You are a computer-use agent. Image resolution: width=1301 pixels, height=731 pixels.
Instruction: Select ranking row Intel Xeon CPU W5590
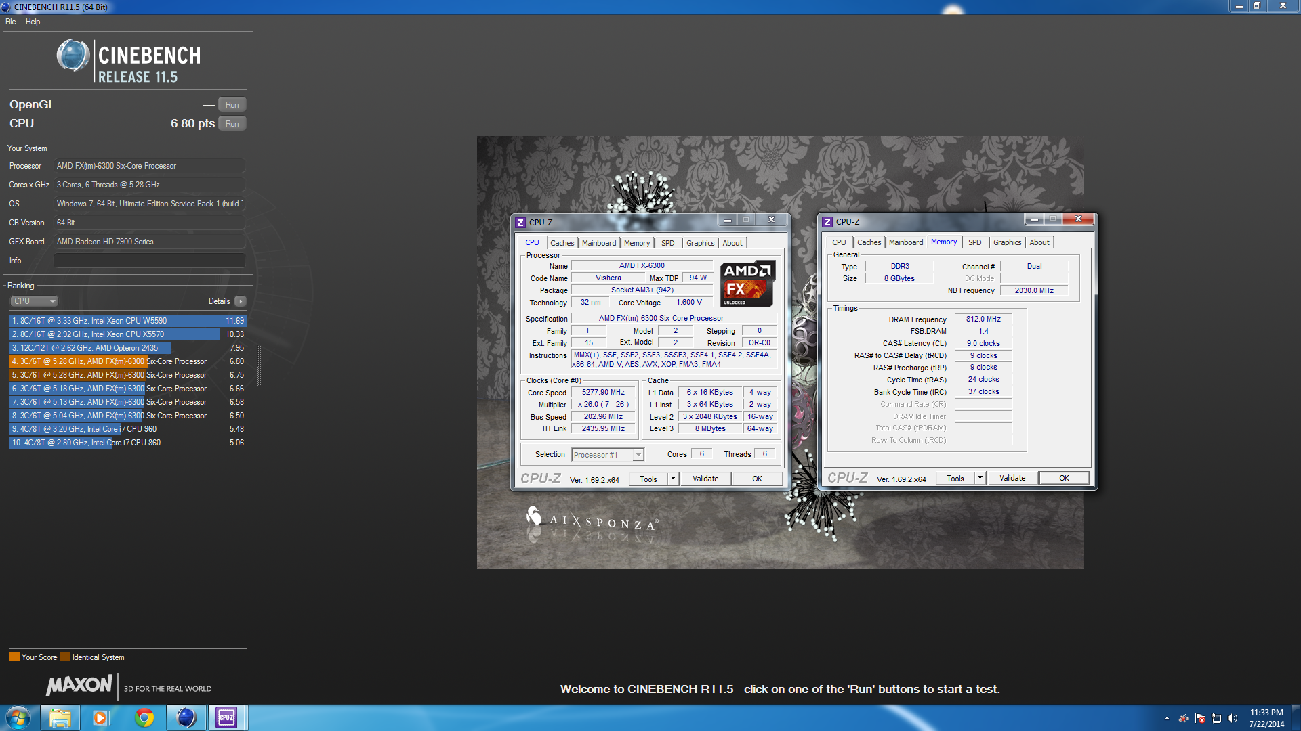pyautogui.click(x=128, y=321)
